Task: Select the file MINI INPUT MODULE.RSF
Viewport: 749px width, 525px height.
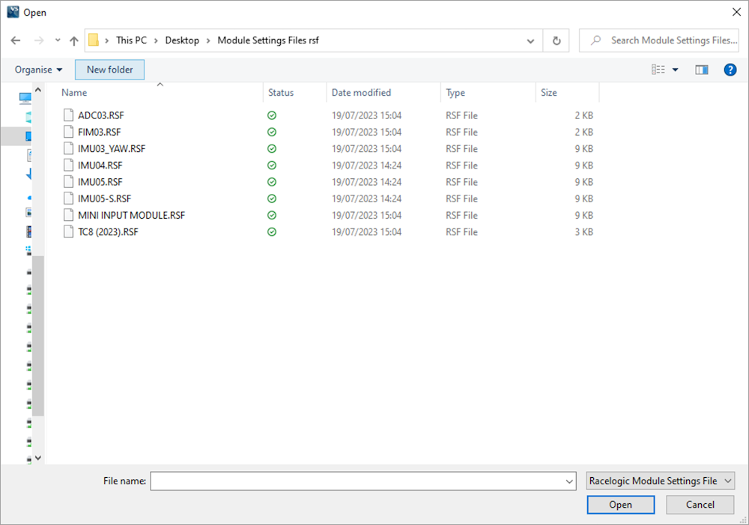Action: pyautogui.click(x=131, y=216)
